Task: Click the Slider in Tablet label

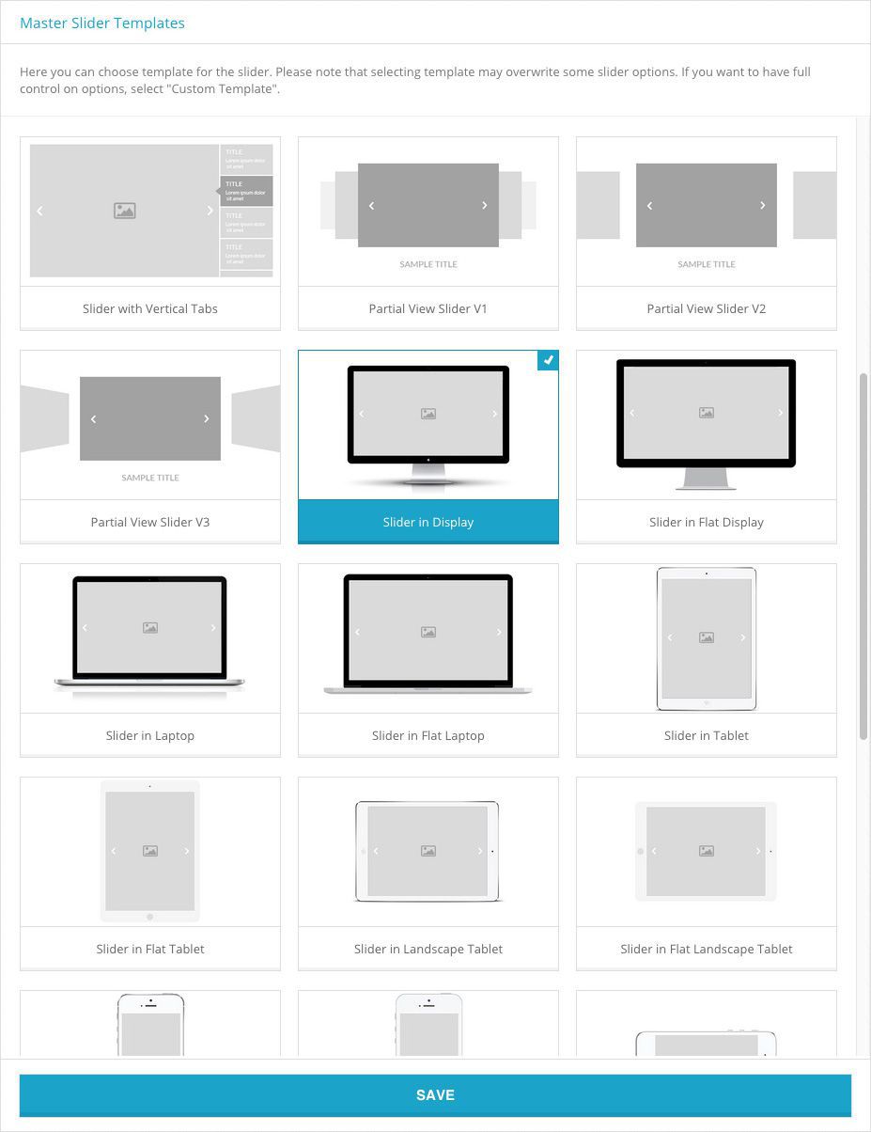Action: [706, 735]
